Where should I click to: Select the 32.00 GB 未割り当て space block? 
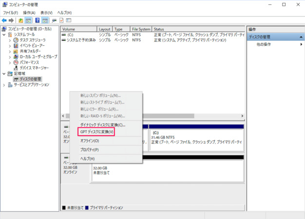coord(168,170)
